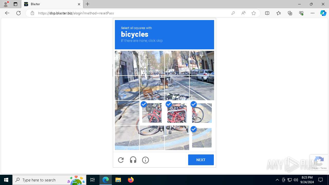Open network status tray icon

(290, 180)
